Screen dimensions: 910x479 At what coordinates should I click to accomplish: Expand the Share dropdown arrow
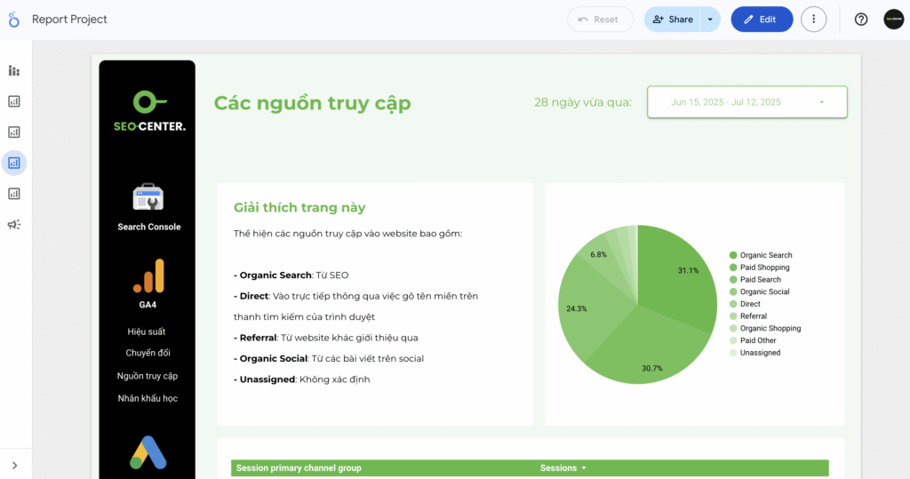[710, 20]
